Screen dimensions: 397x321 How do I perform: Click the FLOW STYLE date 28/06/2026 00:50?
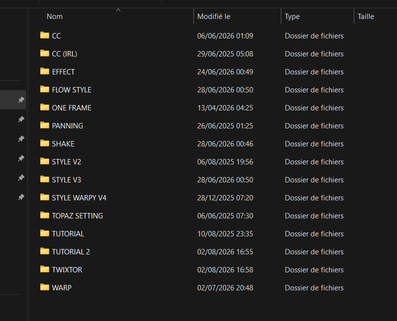(225, 89)
